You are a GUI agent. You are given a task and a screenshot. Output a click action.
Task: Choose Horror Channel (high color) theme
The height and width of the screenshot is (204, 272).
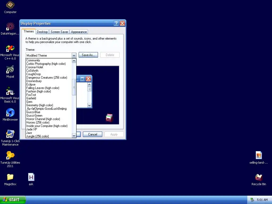pos(49,119)
